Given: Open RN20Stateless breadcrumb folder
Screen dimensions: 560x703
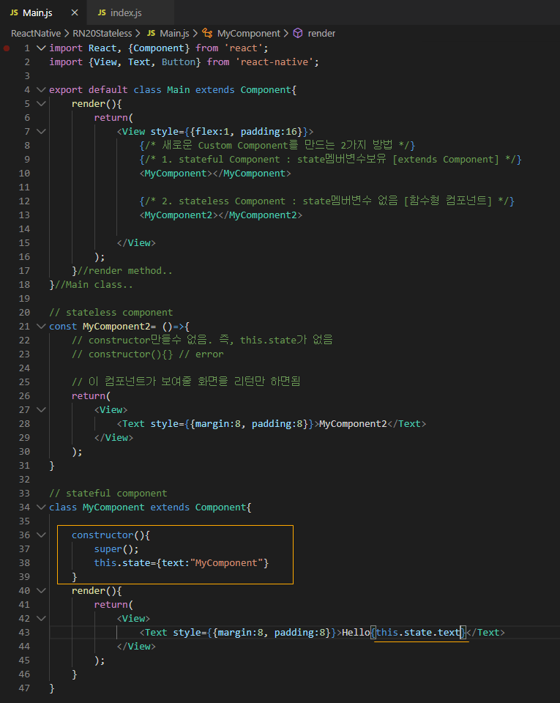Looking at the screenshot, I should (102, 33).
